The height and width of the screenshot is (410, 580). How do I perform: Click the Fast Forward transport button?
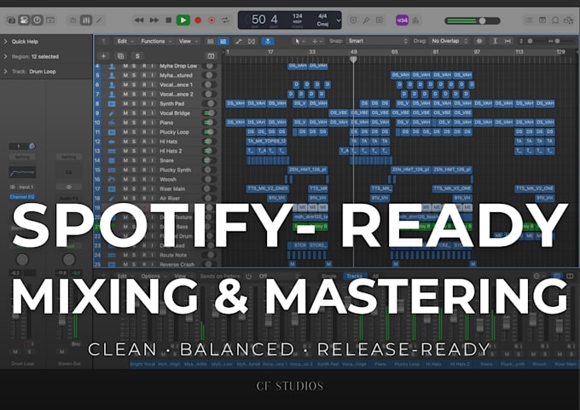point(154,20)
